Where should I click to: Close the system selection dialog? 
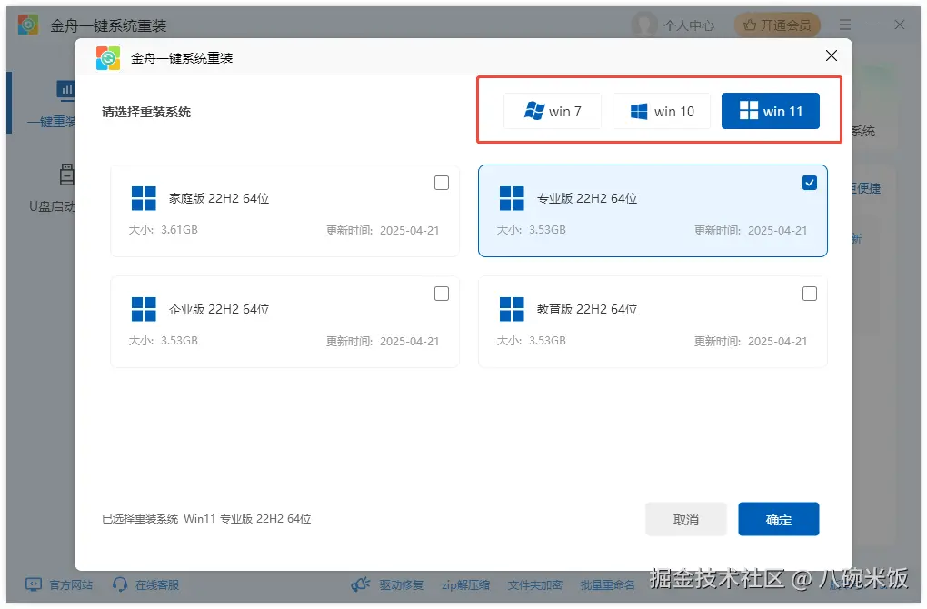click(832, 55)
